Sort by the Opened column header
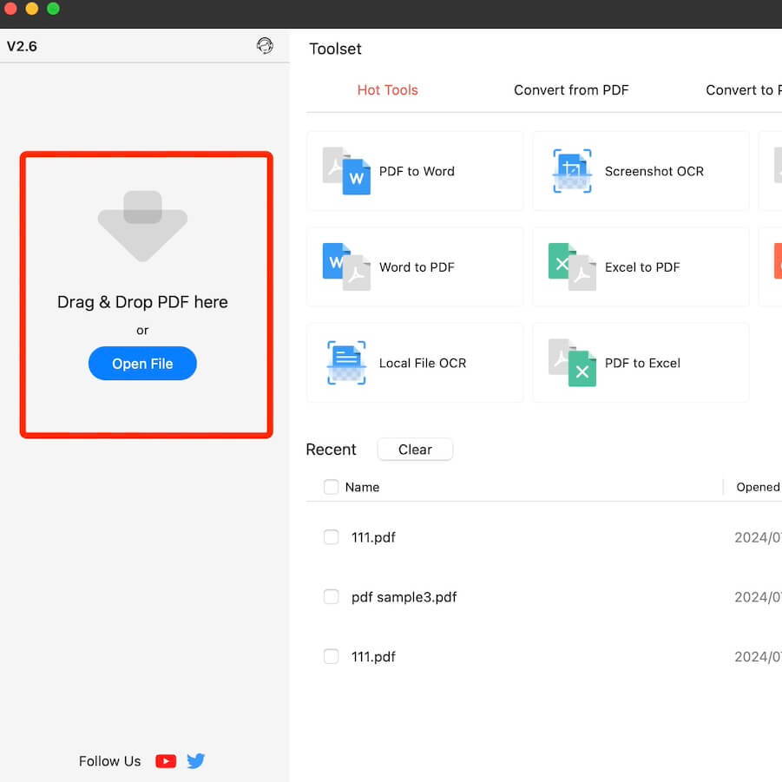Image resolution: width=782 pixels, height=782 pixels. click(x=758, y=487)
